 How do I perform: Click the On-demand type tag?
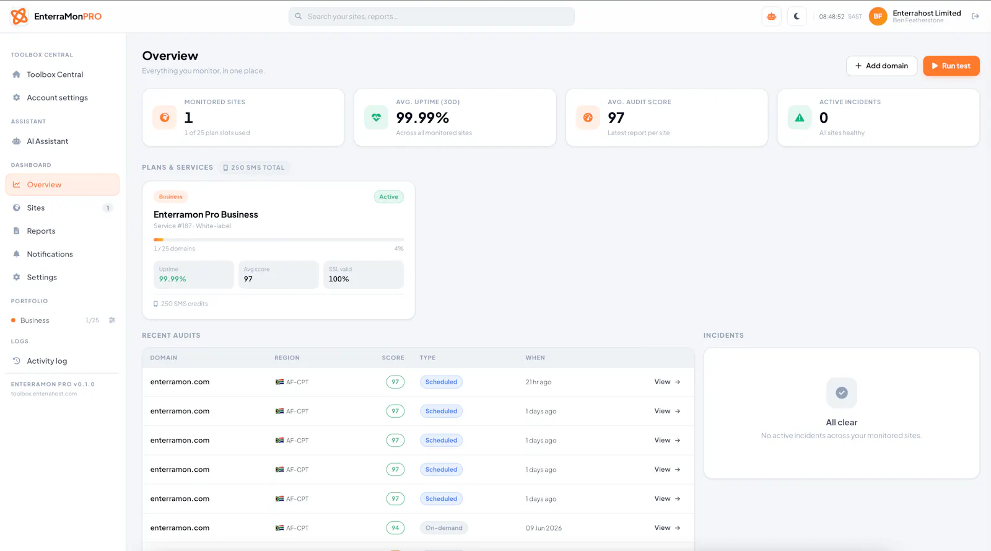click(x=443, y=528)
